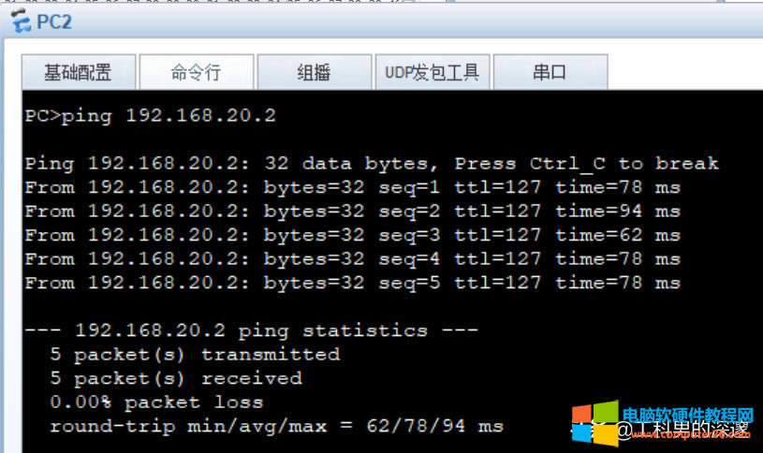The width and height of the screenshot is (763, 453).
Task: Select the 组播 tab
Action: 315,72
